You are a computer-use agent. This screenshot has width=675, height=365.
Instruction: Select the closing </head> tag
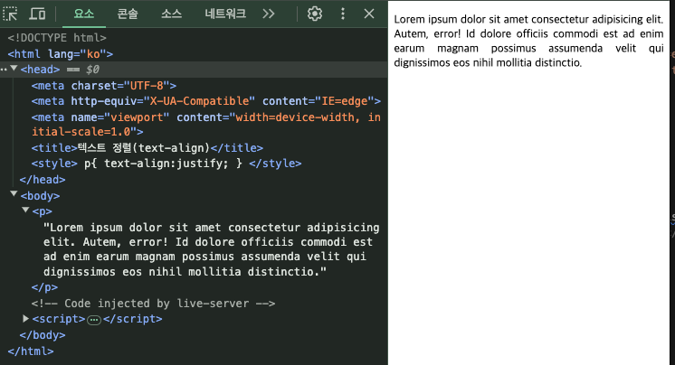[43, 180]
